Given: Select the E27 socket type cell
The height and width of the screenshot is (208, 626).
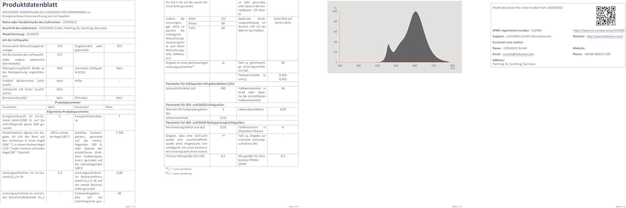Looking at the screenshot, I should 60,55.
